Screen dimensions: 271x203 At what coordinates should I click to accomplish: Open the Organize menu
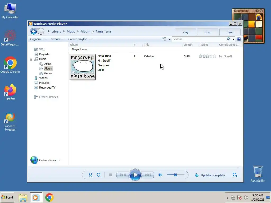(x=38, y=39)
